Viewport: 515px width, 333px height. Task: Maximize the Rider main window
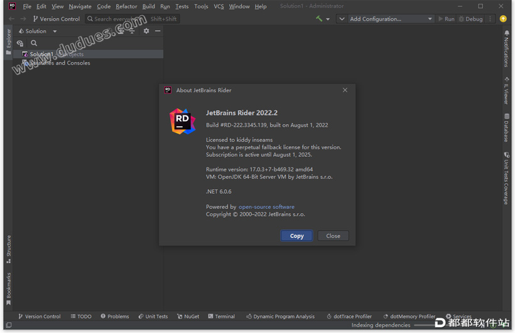click(x=480, y=6)
